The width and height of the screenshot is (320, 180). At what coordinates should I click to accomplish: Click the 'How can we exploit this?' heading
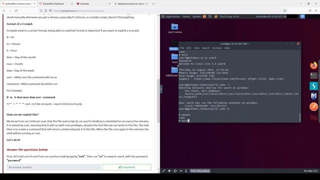[x=22, y=114]
